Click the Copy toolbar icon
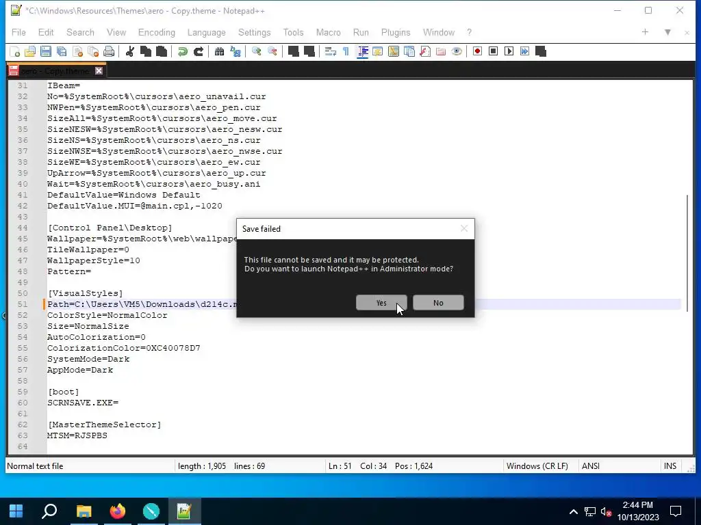The width and height of the screenshot is (701, 525). tap(146, 52)
